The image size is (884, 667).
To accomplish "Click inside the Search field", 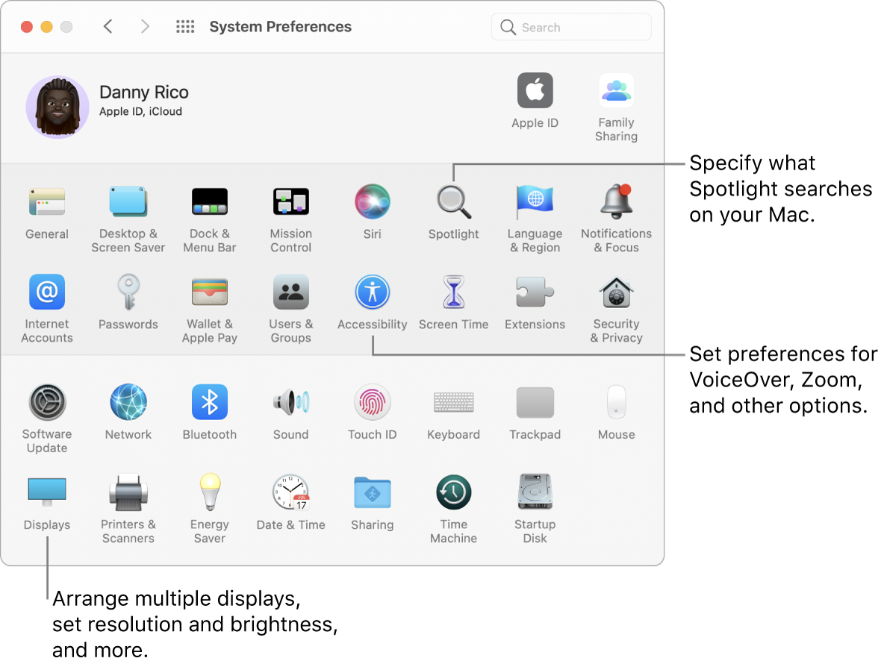I will [x=570, y=26].
